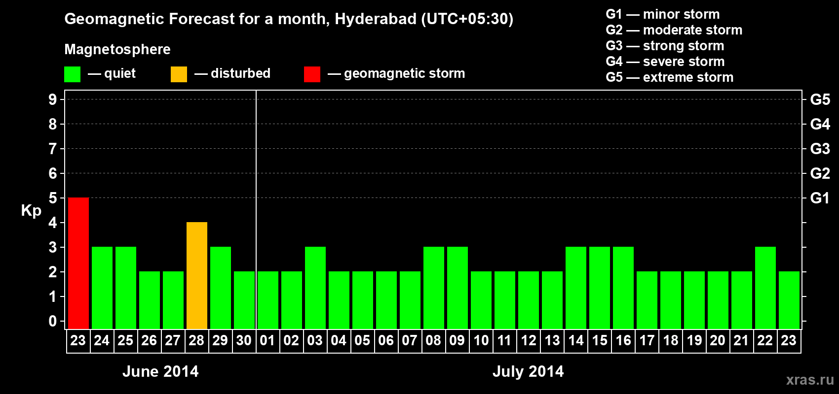Click the Kp axis value 9

(x=53, y=99)
